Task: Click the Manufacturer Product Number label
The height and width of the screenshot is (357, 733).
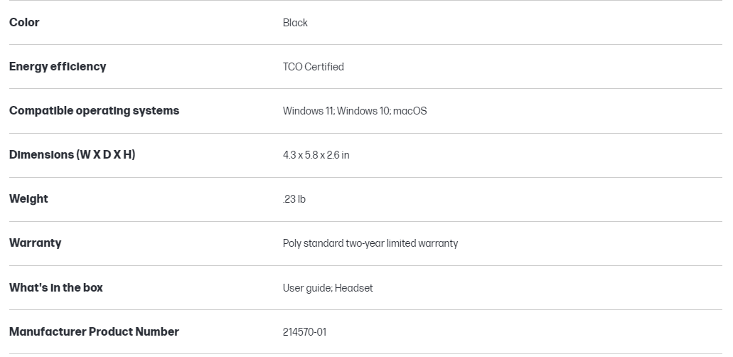Action: [94, 332]
